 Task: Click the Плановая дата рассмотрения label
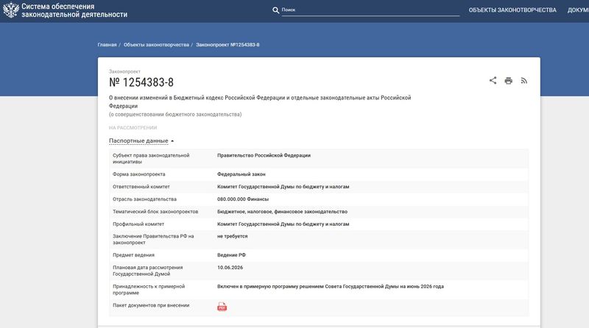tap(148, 271)
